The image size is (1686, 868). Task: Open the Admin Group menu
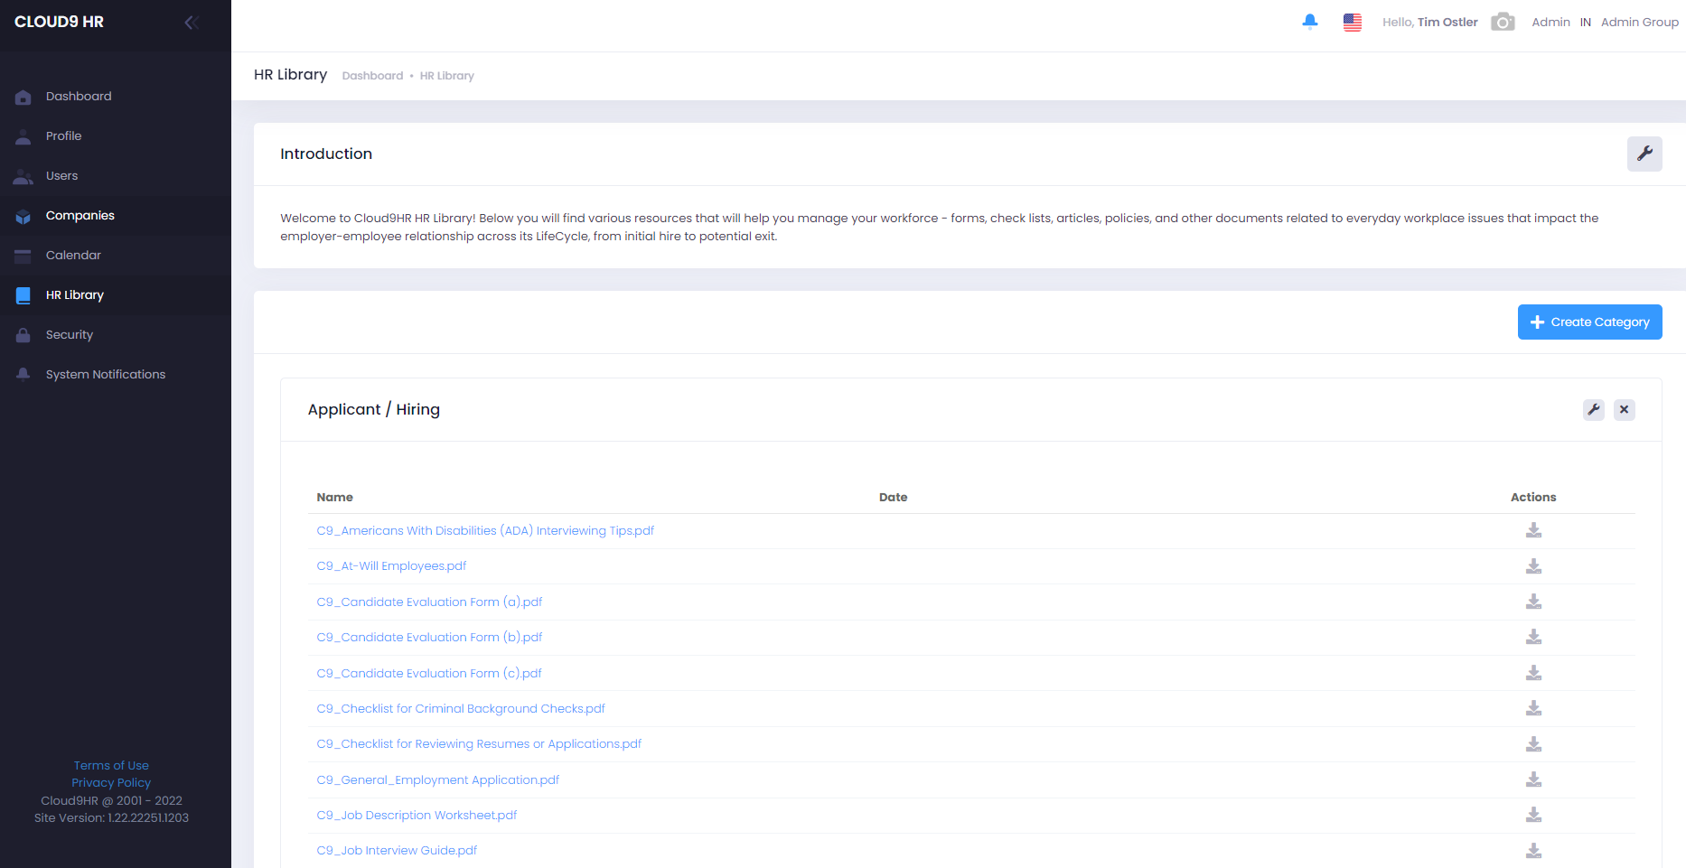[x=1639, y=21]
